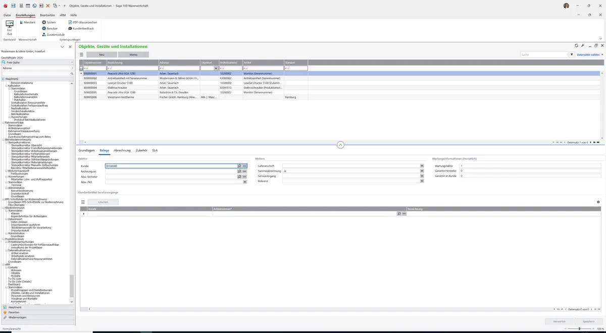The width and height of the screenshot is (606, 333).
Task: Open the Bearbeiten ribbon tab
Action: click(47, 15)
